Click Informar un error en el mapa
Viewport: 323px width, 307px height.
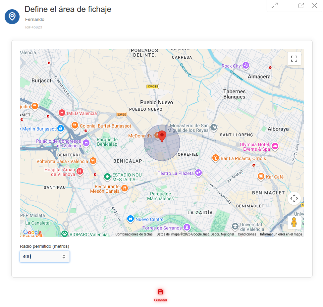(x=281, y=234)
